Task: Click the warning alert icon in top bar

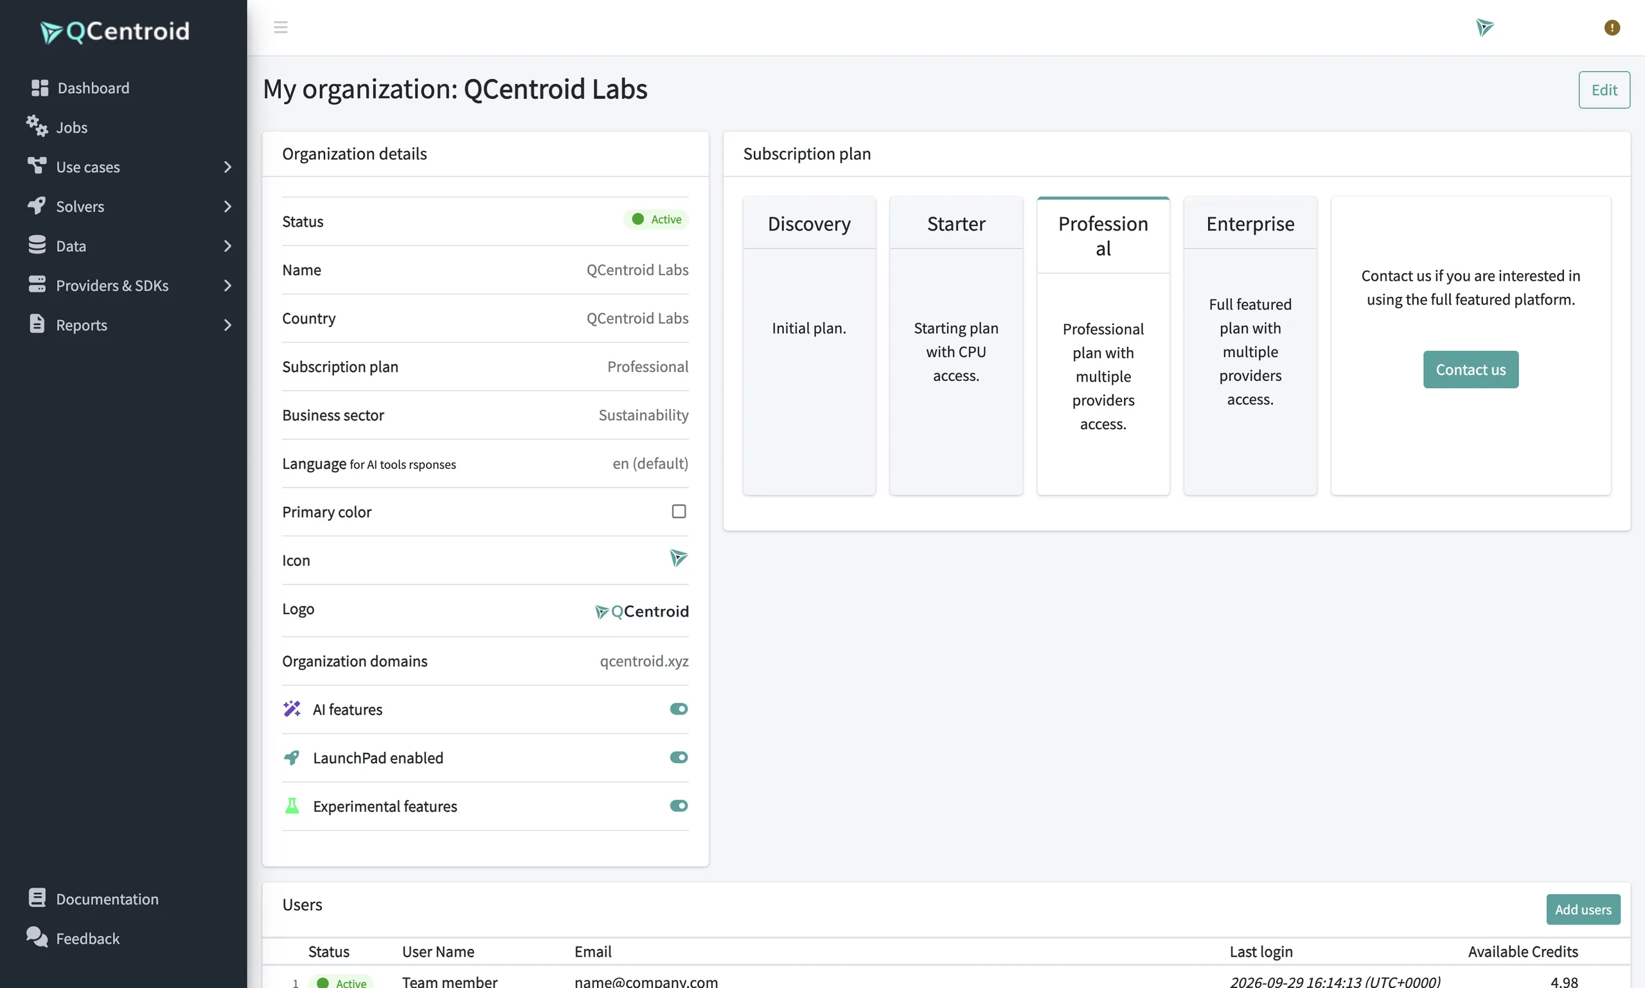Action: [x=1611, y=27]
